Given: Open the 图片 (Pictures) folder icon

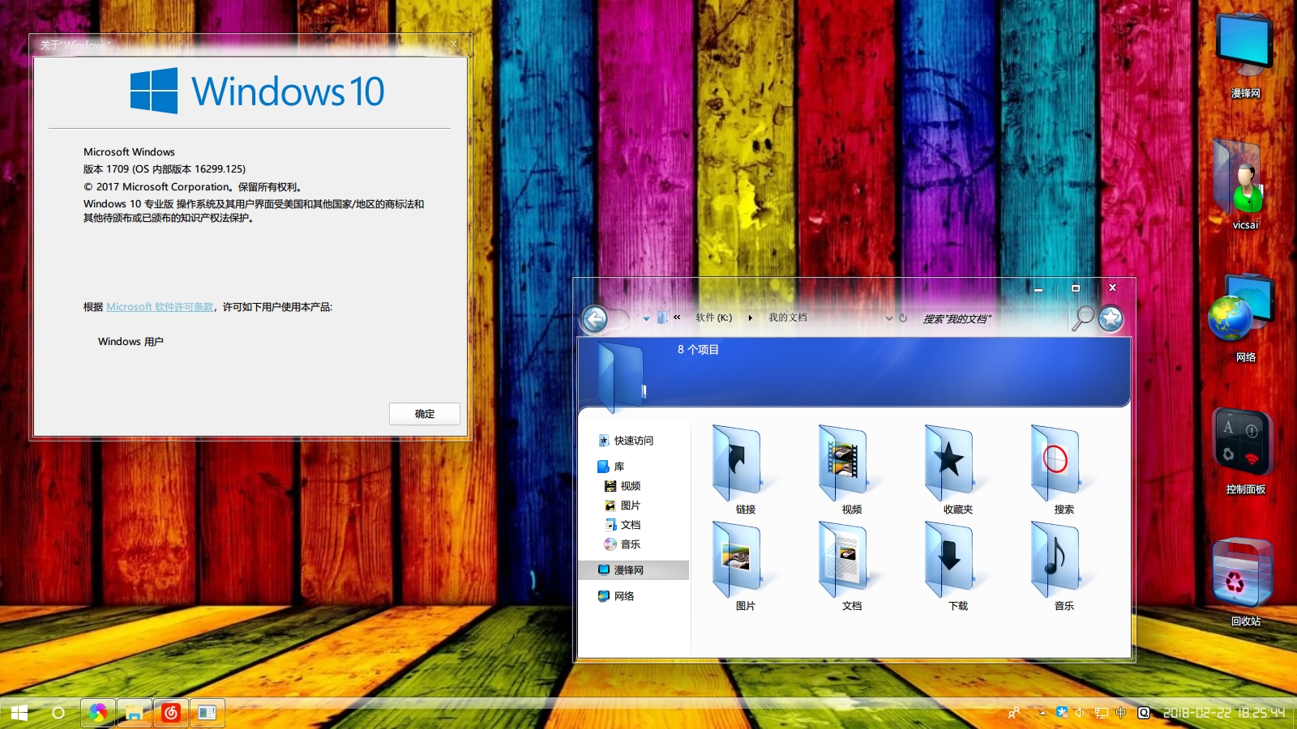Looking at the screenshot, I should [x=738, y=559].
